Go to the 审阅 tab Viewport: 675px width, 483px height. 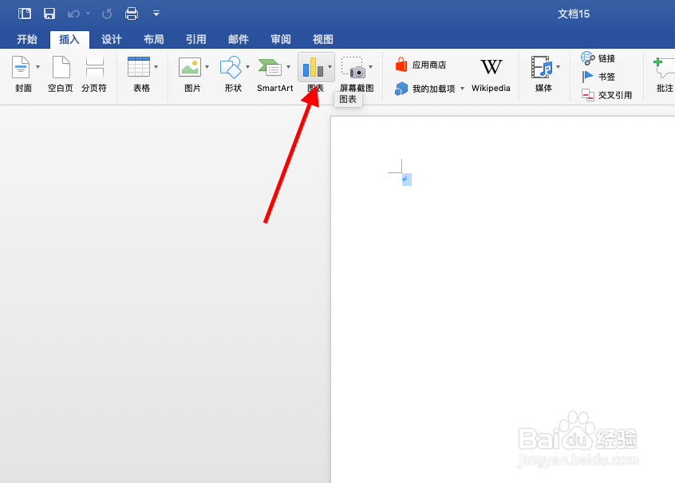tap(281, 40)
